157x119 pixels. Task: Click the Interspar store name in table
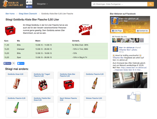tap(21, 49)
